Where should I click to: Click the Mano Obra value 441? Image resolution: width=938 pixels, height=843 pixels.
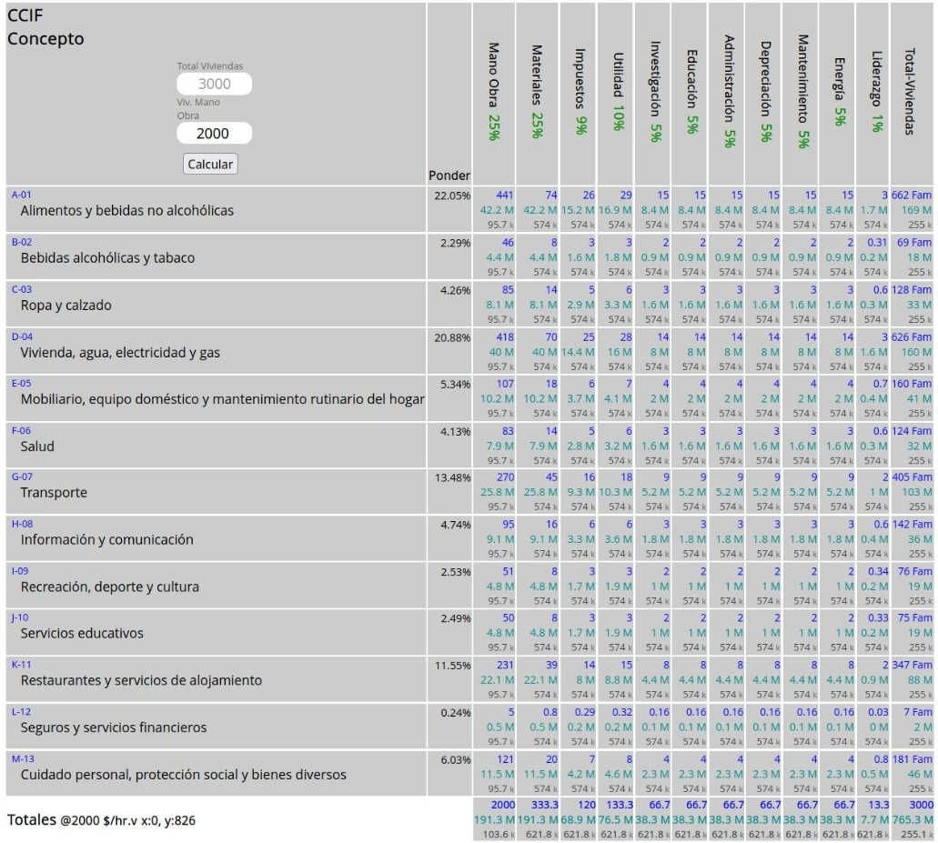504,195
